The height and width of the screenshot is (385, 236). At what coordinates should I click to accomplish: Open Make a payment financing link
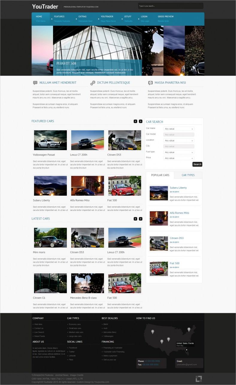[111, 355]
